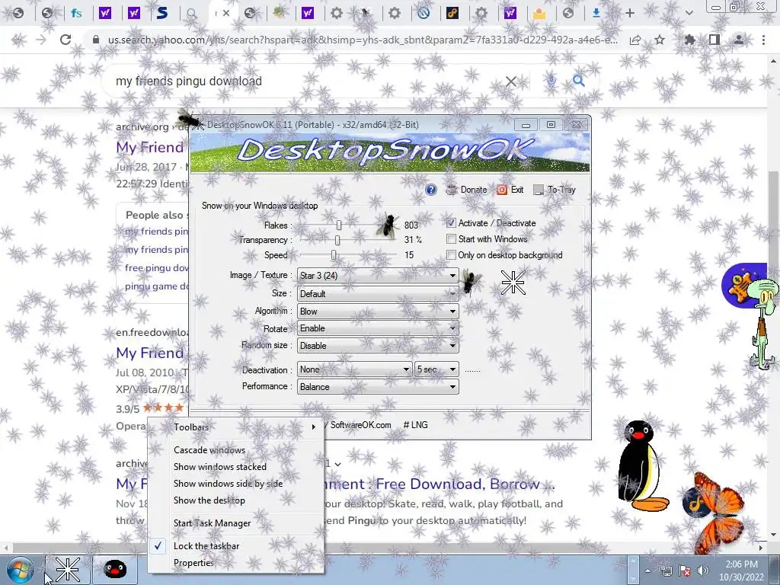
Task: Click the DesktopSnowOK help question mark icon
Action: click(431, 190)
